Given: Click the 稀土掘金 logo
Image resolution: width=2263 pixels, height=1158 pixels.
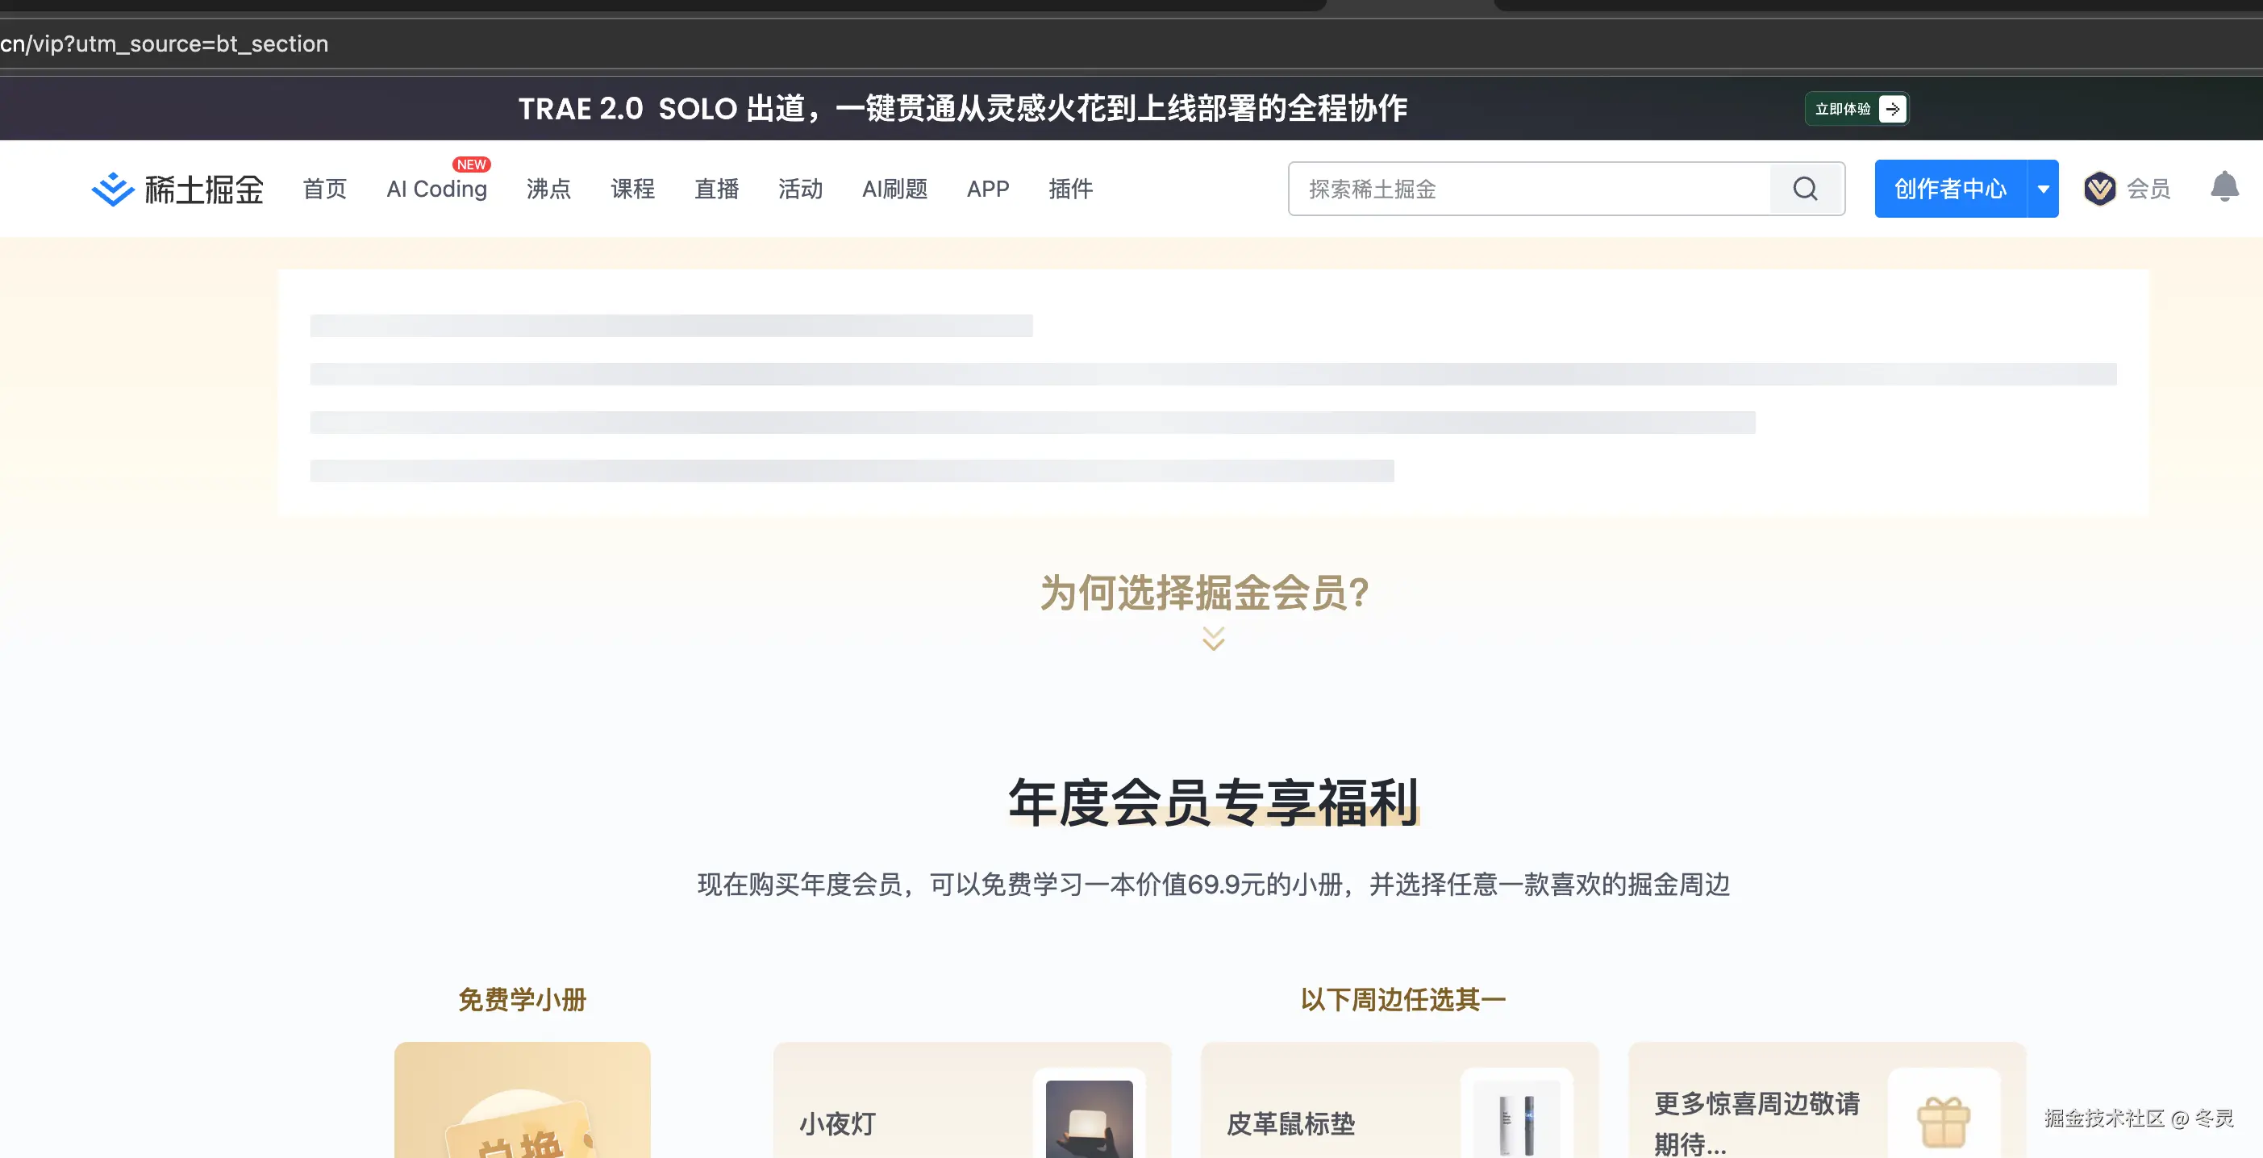Looking at the screenshot, I should click(x=176, y=188).
